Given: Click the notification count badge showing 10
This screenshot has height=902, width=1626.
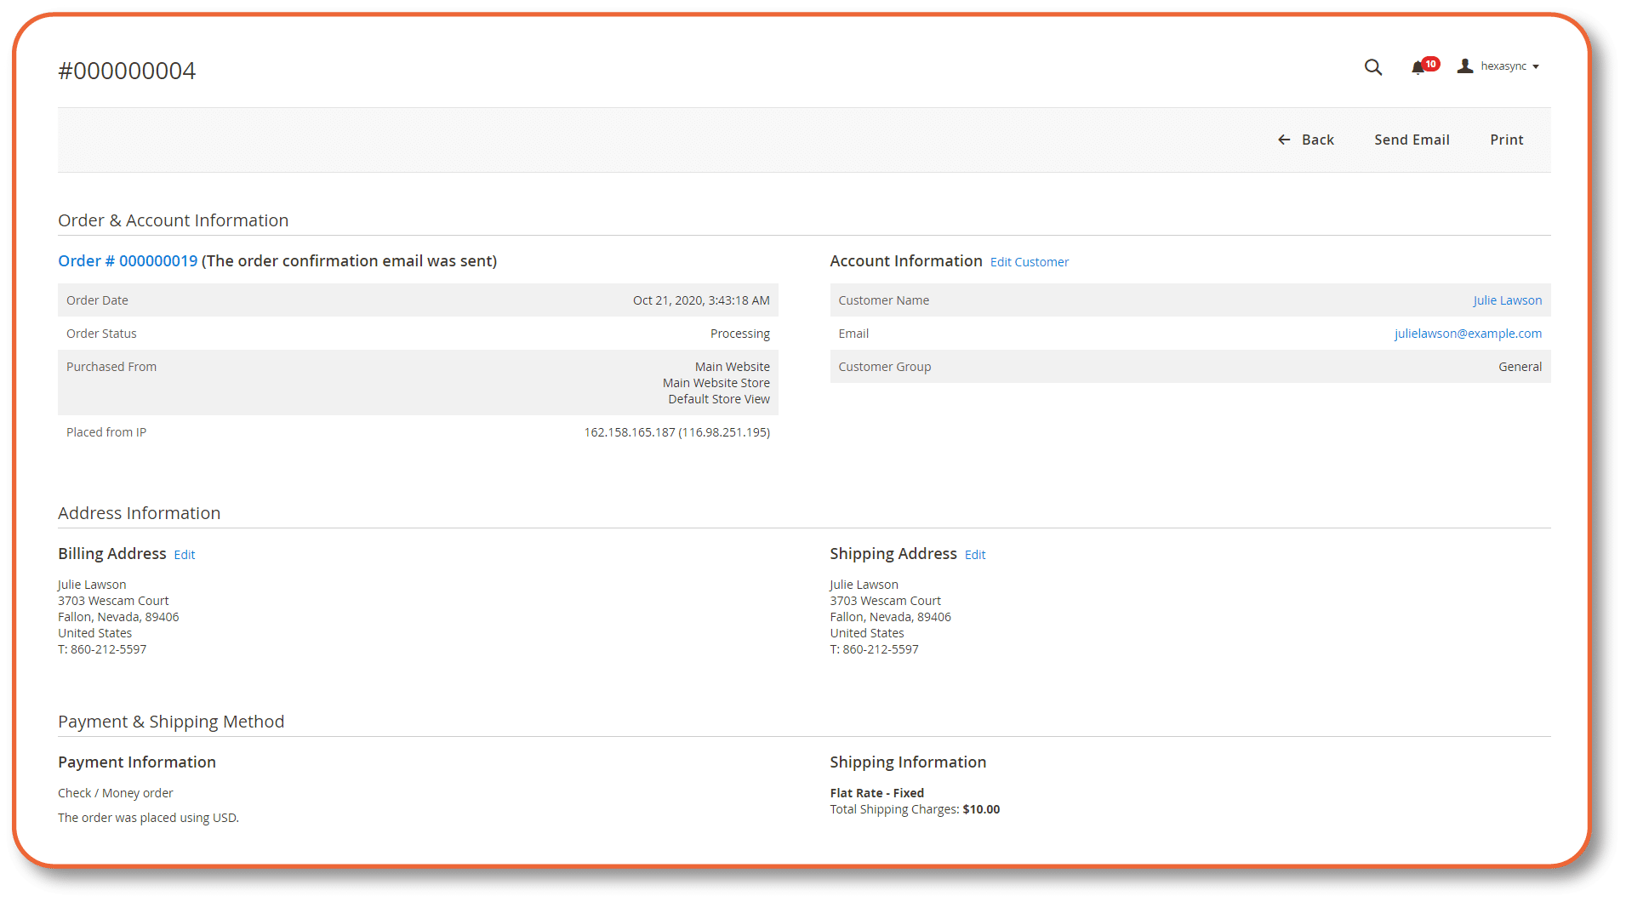Looking at the screenshot, I should tap(1429, 63).
